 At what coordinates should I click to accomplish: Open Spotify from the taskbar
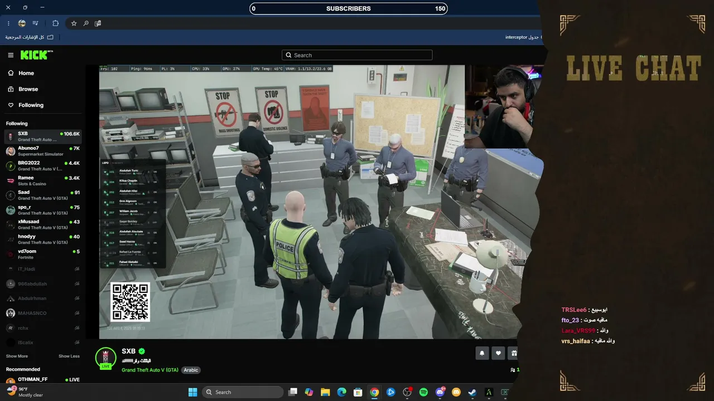coord(423,392)
